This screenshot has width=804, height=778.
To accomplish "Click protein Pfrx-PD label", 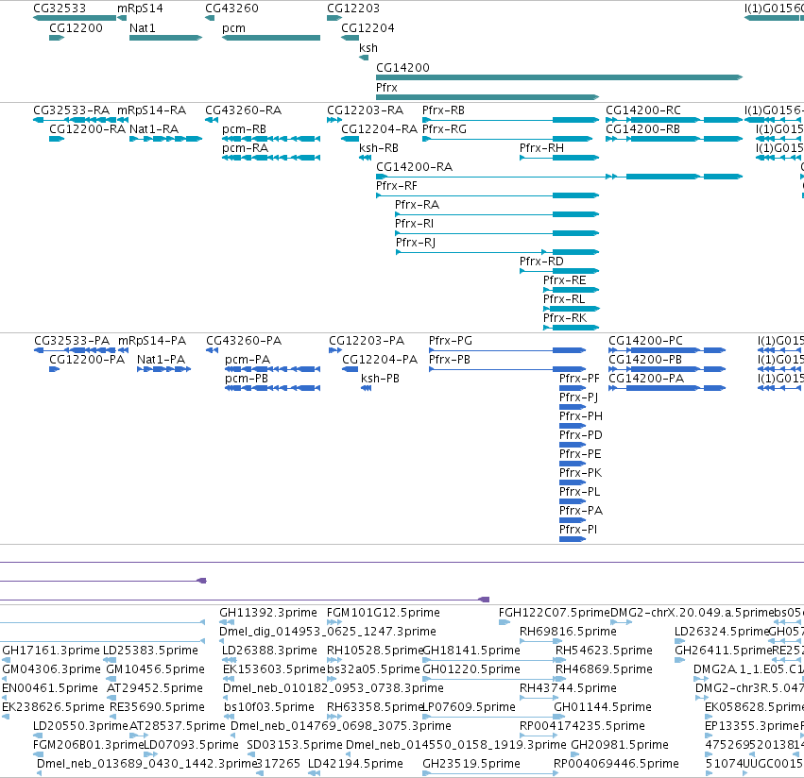I will (581, 435).
